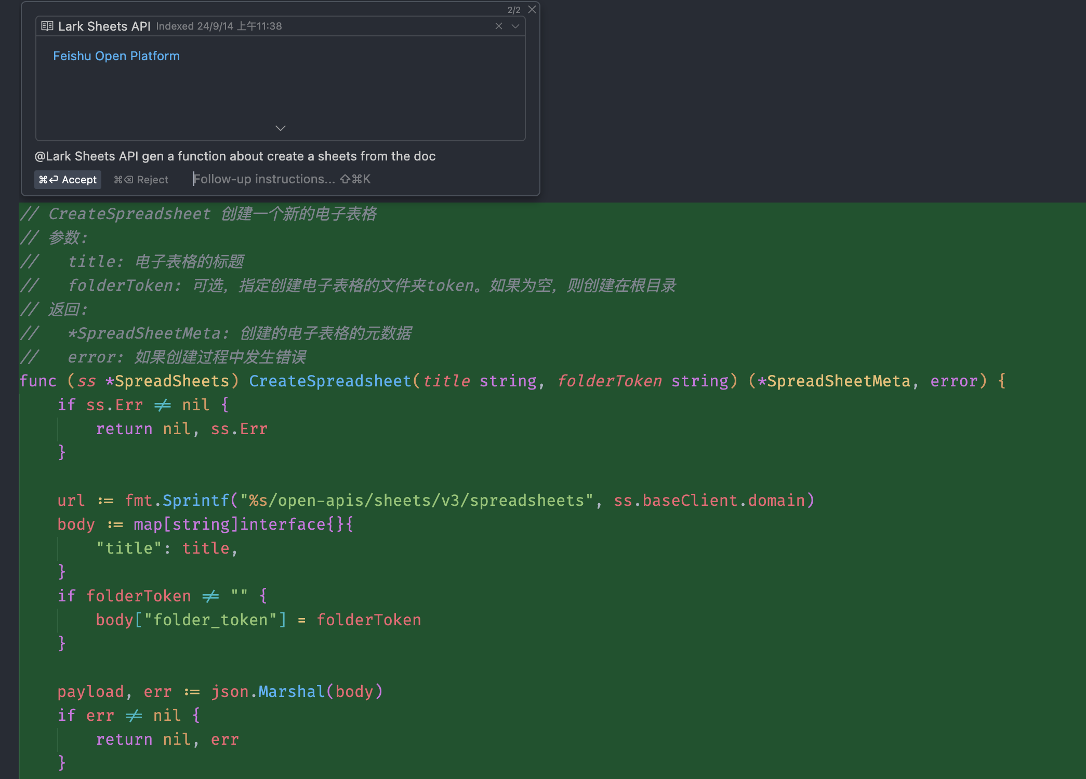Click the Lark Sheets API book icon
Viewport: 1086px width, 779px height.
click(x=47, y=26)
